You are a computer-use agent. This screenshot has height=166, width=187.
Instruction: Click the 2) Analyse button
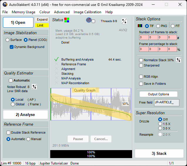26,114
